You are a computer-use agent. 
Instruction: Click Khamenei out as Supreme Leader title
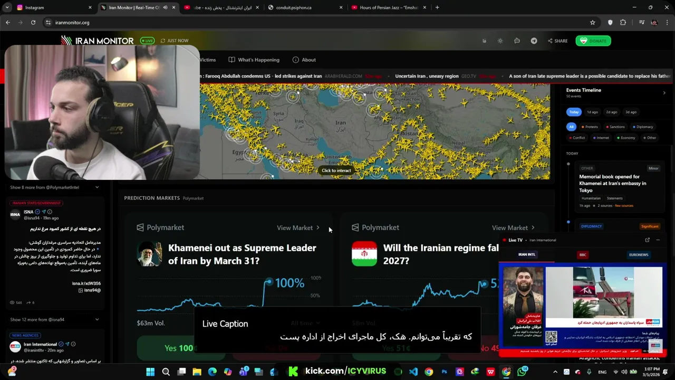click(x=242, y=254)
